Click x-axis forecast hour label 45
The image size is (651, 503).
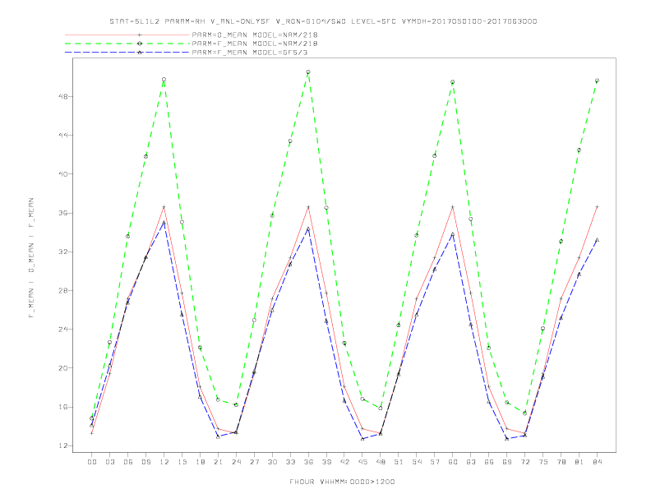tap(362, 462)
